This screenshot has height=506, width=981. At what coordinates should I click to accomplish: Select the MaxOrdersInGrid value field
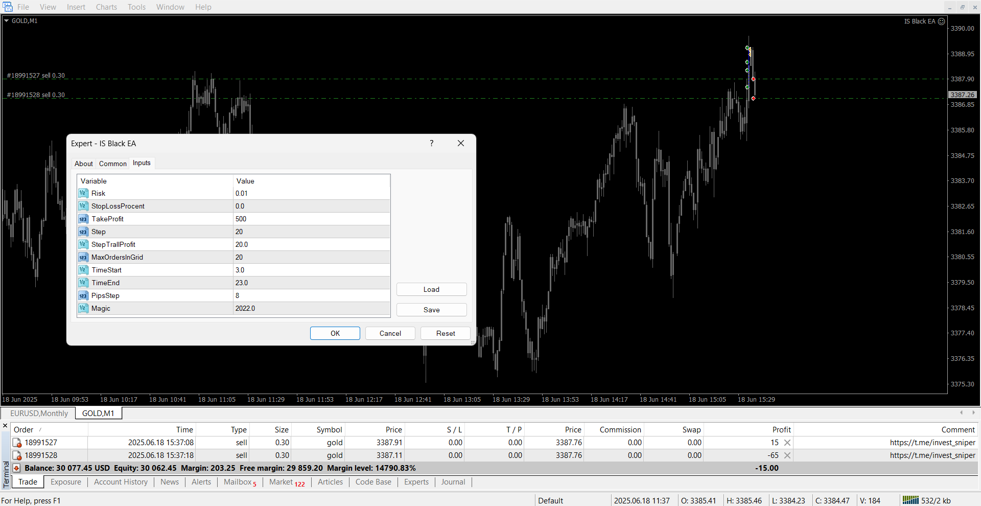[311, 257]
